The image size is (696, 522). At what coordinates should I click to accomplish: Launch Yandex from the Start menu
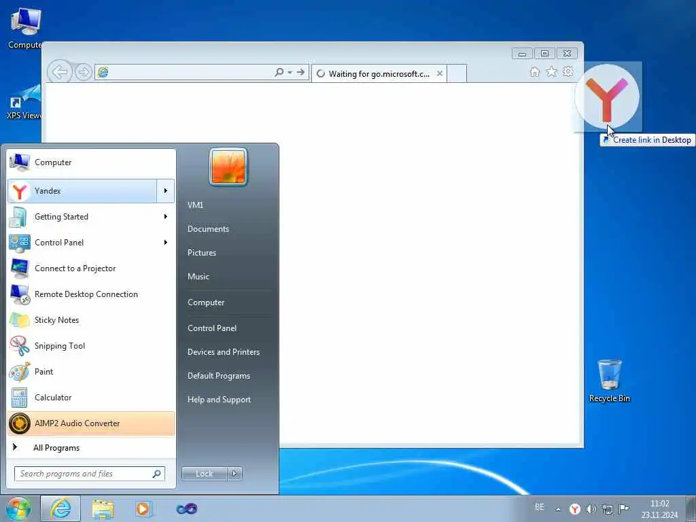point(82,191)
